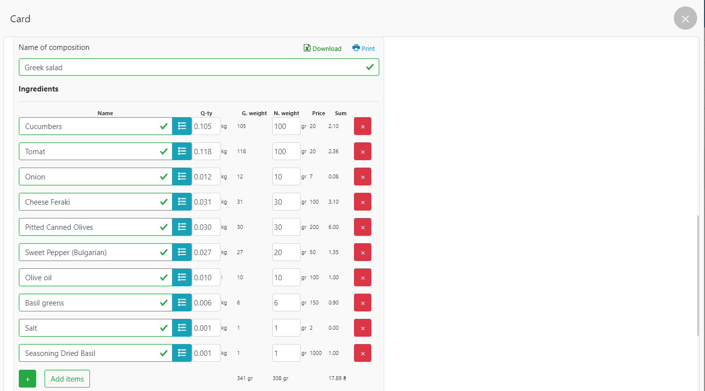Delete the Salt ingredient with red X
The image size is (705, 391).
point(362,328)
